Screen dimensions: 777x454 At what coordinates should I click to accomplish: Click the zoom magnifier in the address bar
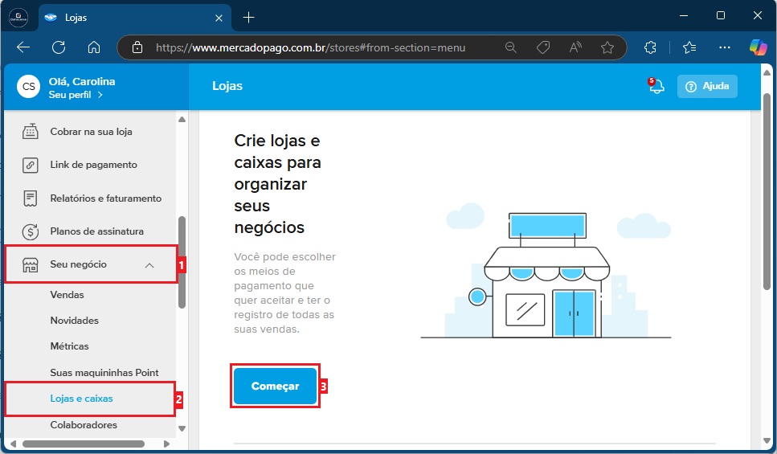click(511, 47)
